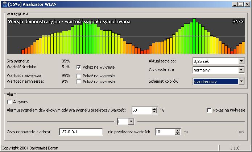Tick the Aktywny alarm checkbox

pos(9,102)
